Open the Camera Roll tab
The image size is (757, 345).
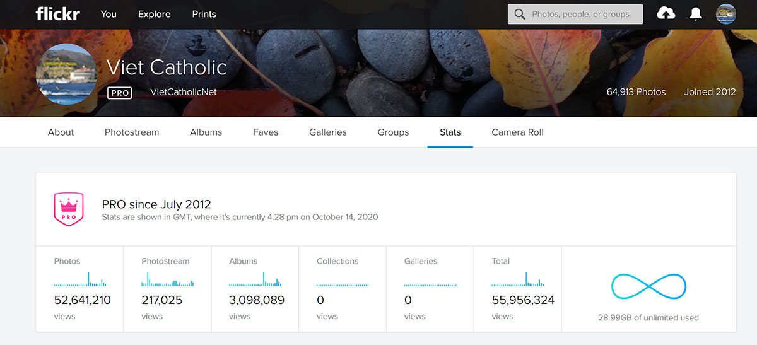pyautogui.click(x=517, y=132)
